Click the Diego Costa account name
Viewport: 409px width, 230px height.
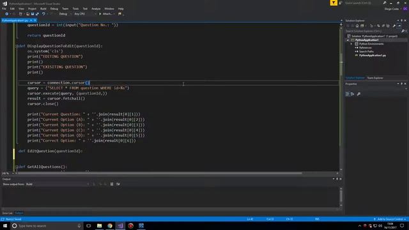[x=392, y=9]
